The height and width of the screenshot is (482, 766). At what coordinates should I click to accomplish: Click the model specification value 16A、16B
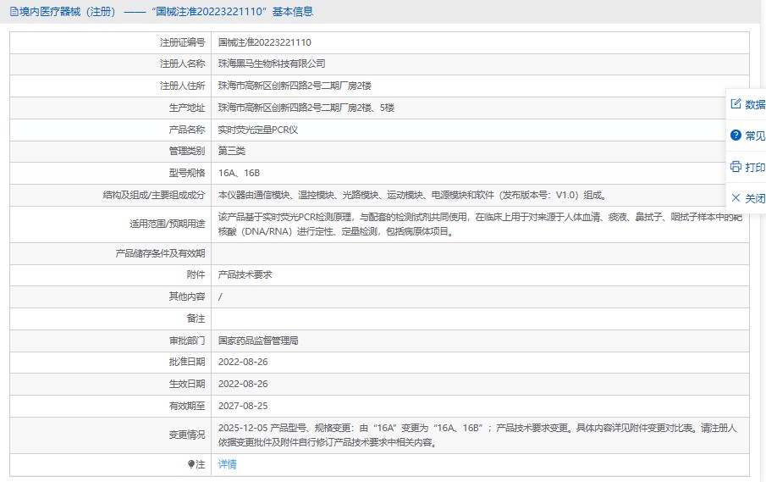point(240,174)
